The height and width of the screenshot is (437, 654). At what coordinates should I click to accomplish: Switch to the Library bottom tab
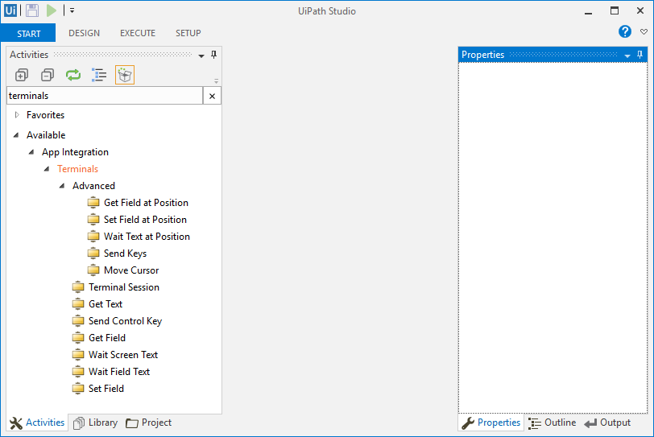tap(96, 423)
